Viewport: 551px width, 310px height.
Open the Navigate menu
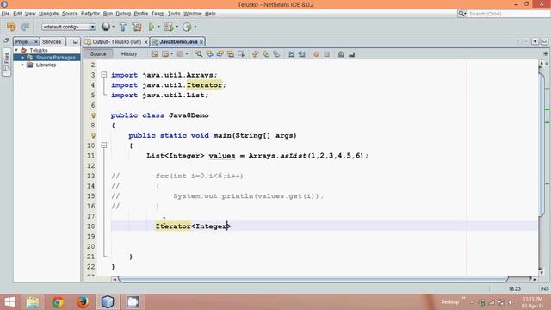tap(48, 14)
